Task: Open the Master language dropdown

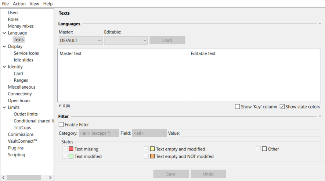Action: pyautogui.click(x=80, y=40)
